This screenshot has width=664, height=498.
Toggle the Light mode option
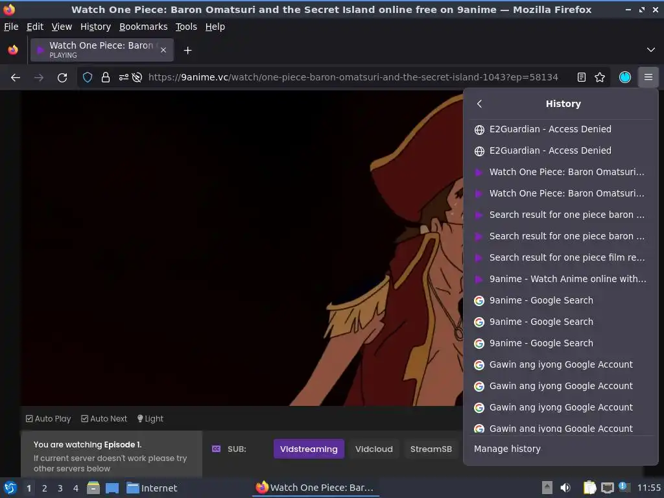point(150,418)
